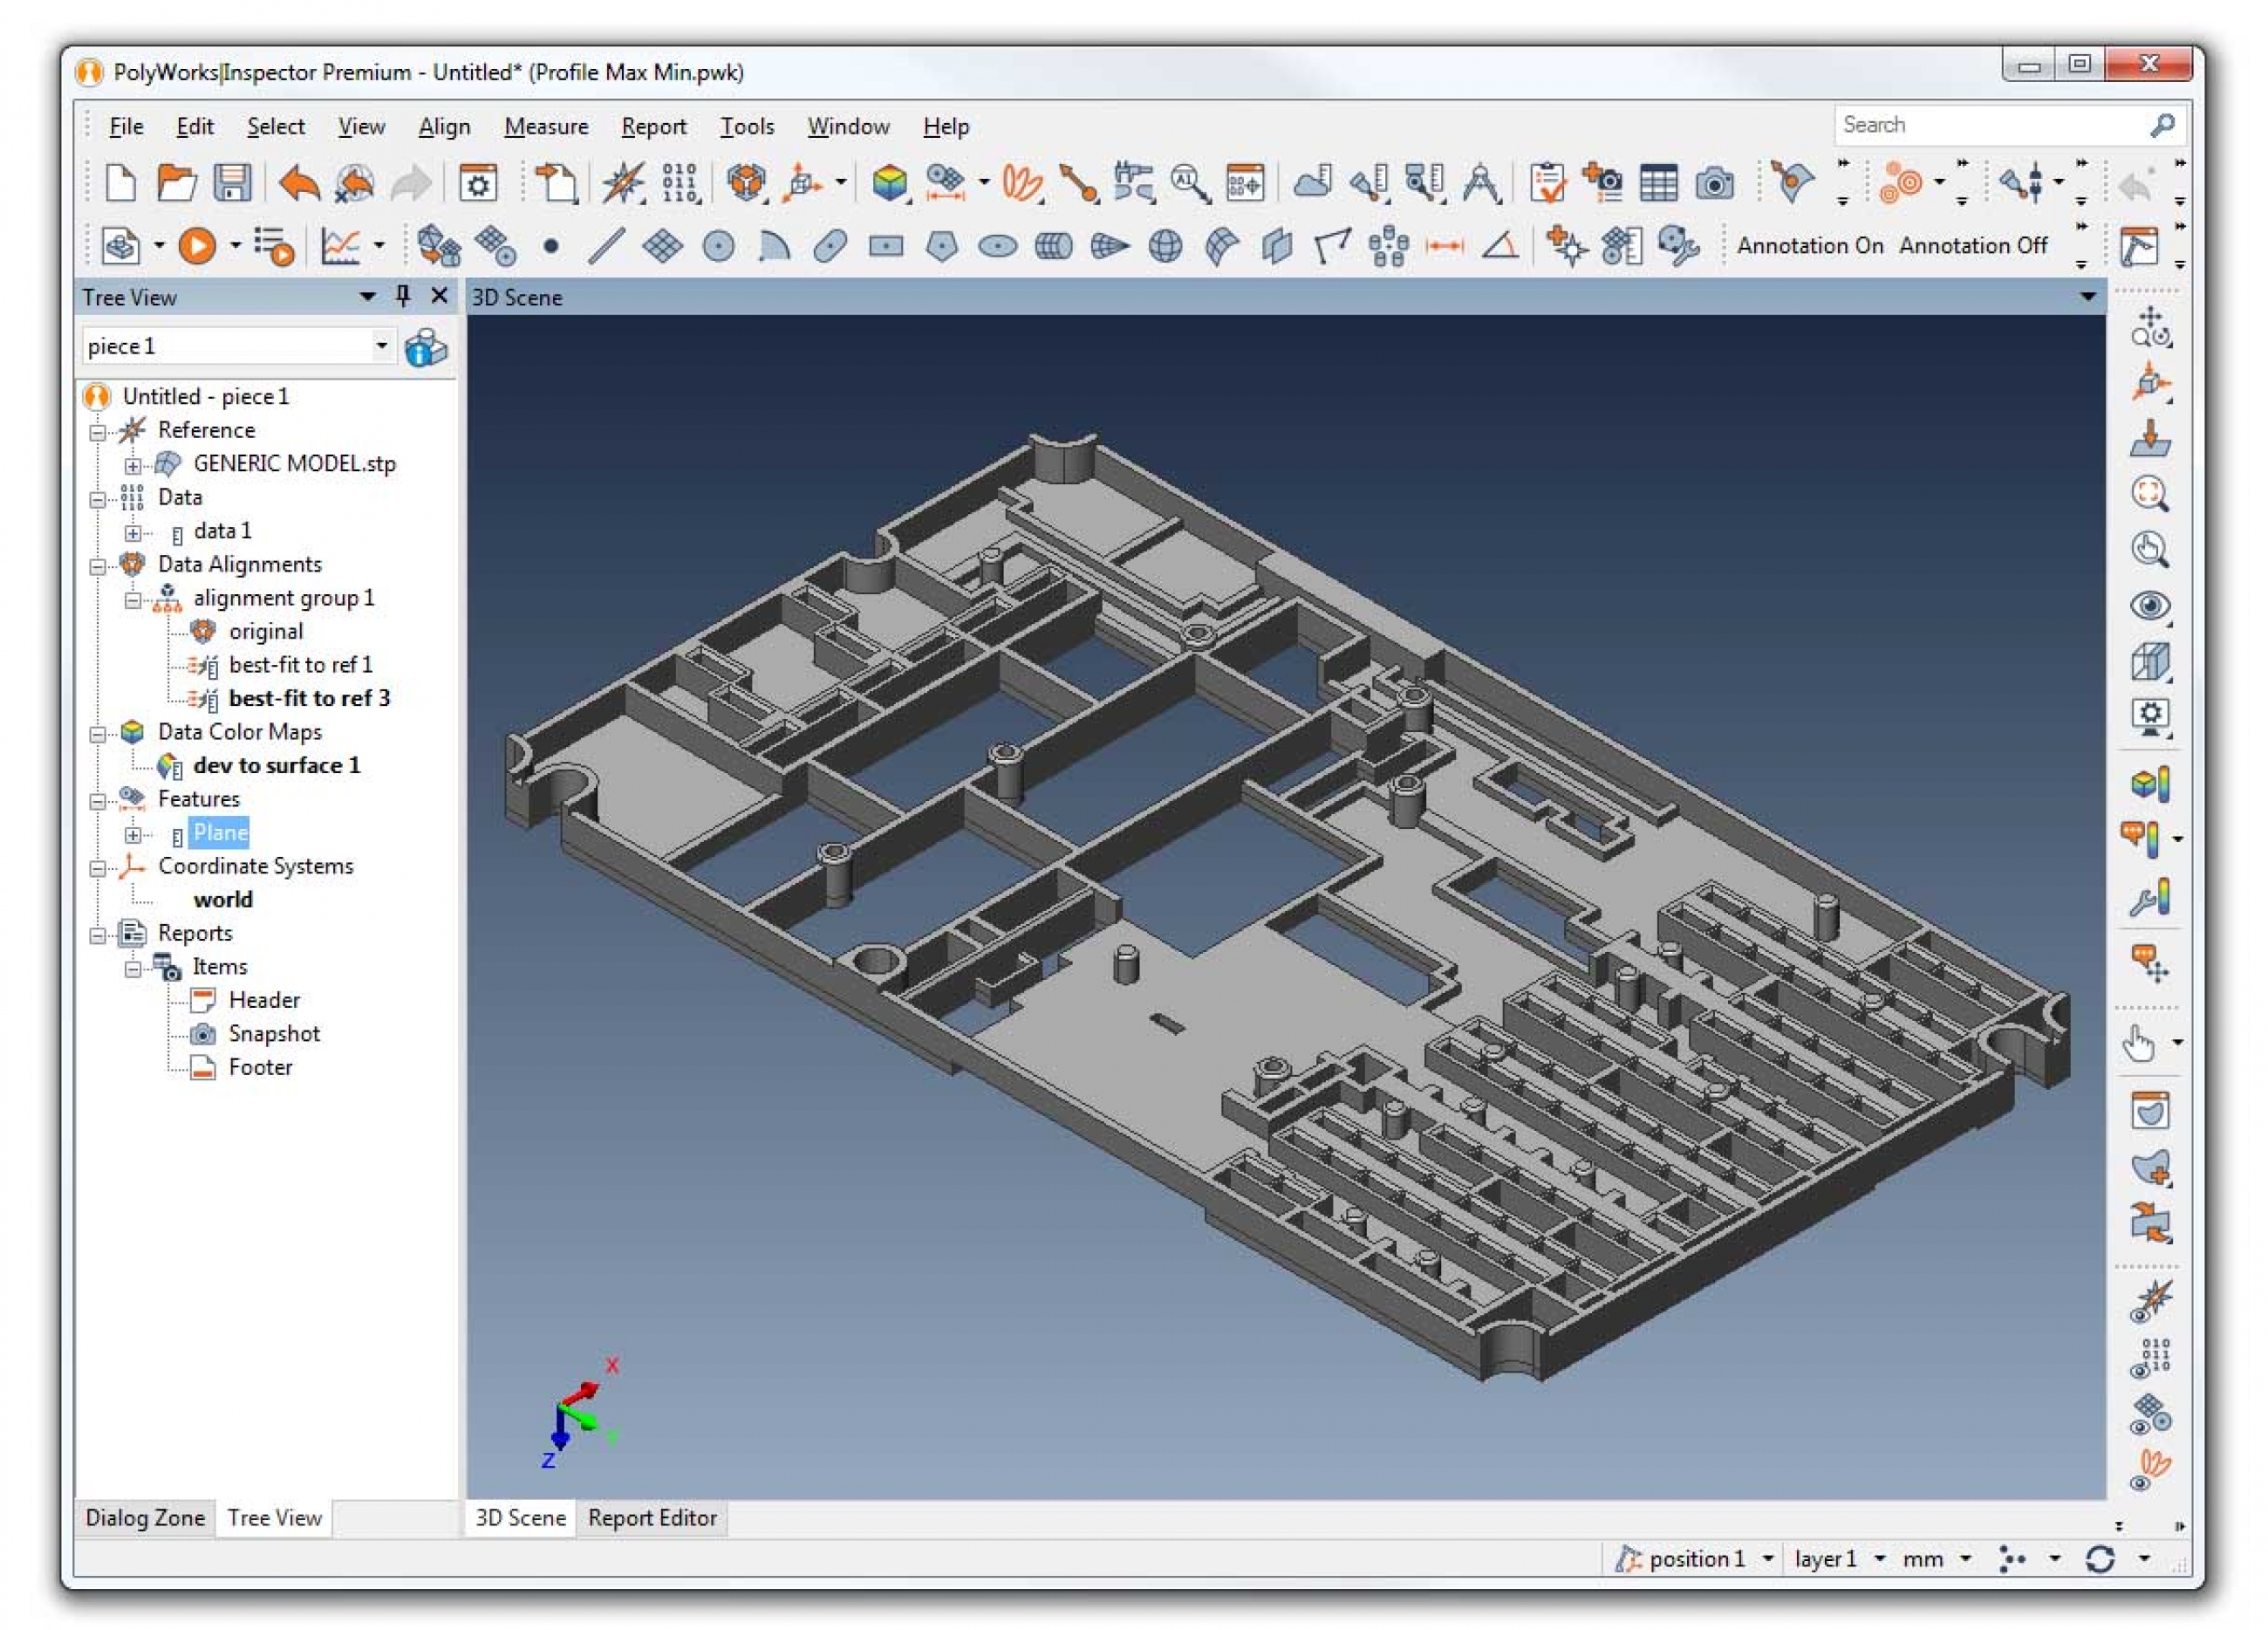Create a cone feature with the cone icon
The width and height of the screenshot is (2268, 1630).
click(x=1109, y=245)
